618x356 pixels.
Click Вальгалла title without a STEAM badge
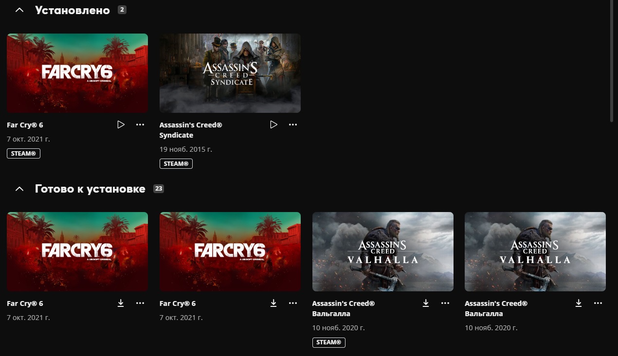pos(496,308)
